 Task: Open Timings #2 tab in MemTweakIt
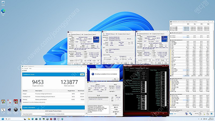click(132, 68)
